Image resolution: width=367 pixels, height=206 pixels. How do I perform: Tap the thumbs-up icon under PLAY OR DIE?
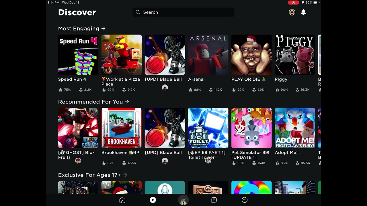coord(234,90)
